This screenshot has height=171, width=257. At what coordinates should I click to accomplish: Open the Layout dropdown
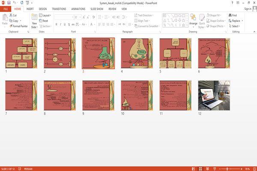[45, 15]
